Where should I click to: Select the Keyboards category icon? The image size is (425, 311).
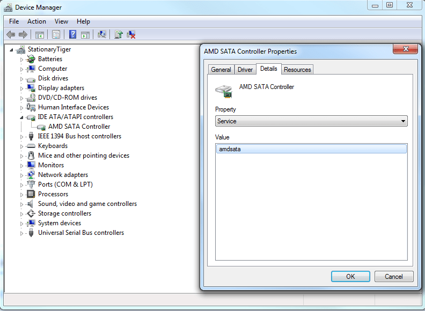tap(31, 146)
